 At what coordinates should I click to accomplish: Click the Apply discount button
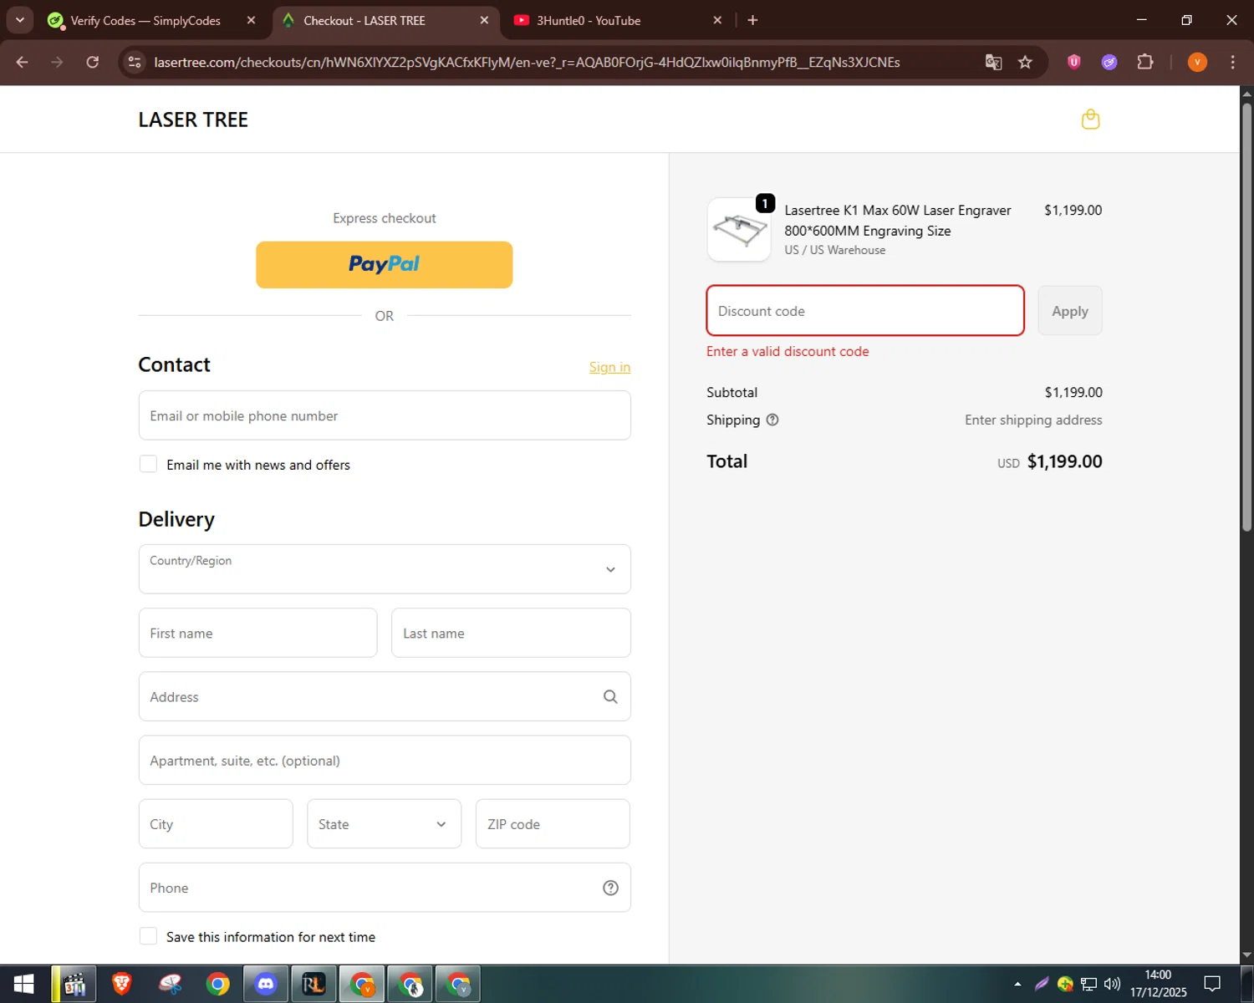(x=1070, y=311)
